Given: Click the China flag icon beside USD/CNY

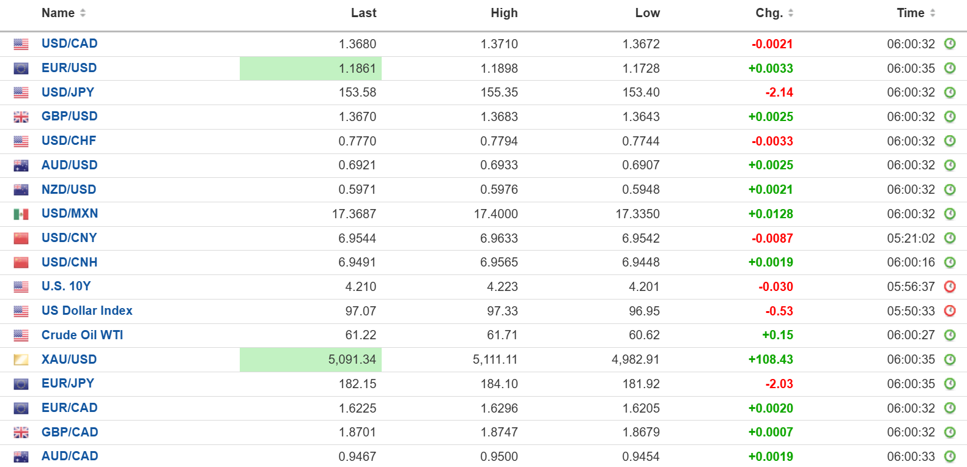Looking at the screenshot, I should point(21,238).
